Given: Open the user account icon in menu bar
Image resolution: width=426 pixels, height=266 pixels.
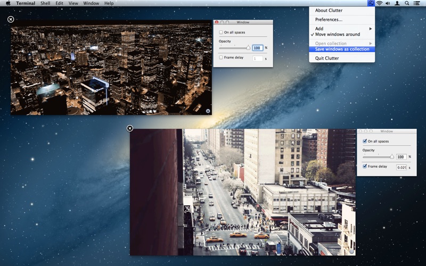Looking at the screenshot, I should click(397, 3).
